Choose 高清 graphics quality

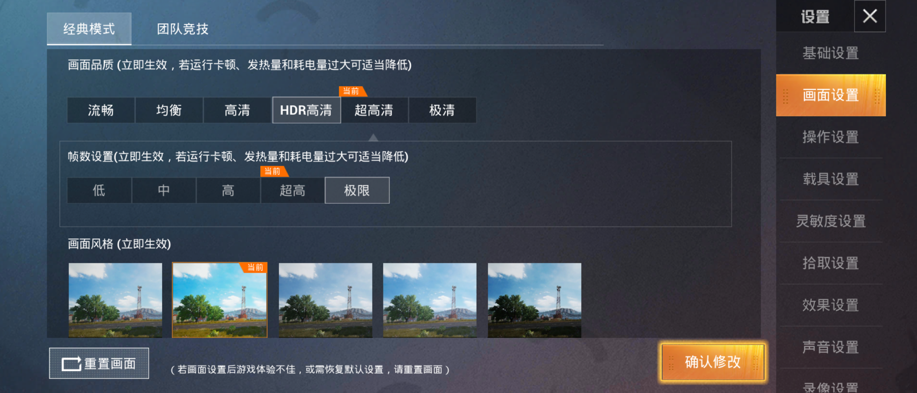[237, 110]
